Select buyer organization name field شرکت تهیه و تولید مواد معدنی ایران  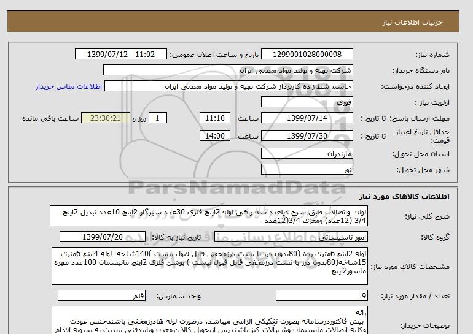click(x=228, y=70)
